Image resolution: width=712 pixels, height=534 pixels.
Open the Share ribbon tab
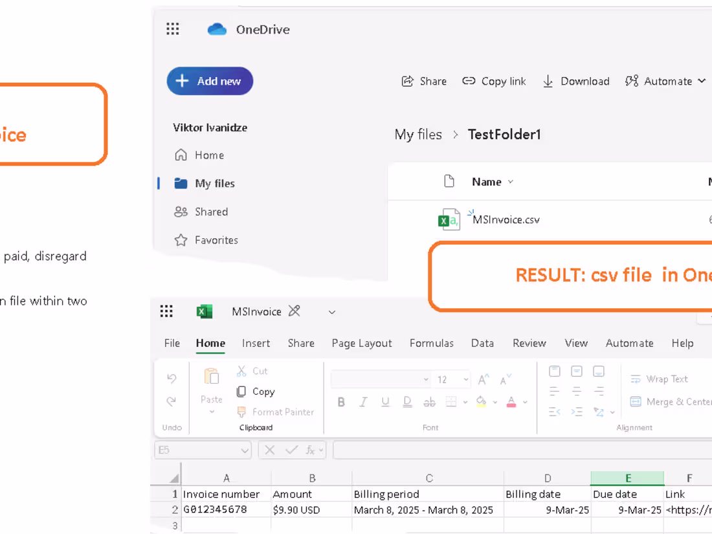pos(301,343)
